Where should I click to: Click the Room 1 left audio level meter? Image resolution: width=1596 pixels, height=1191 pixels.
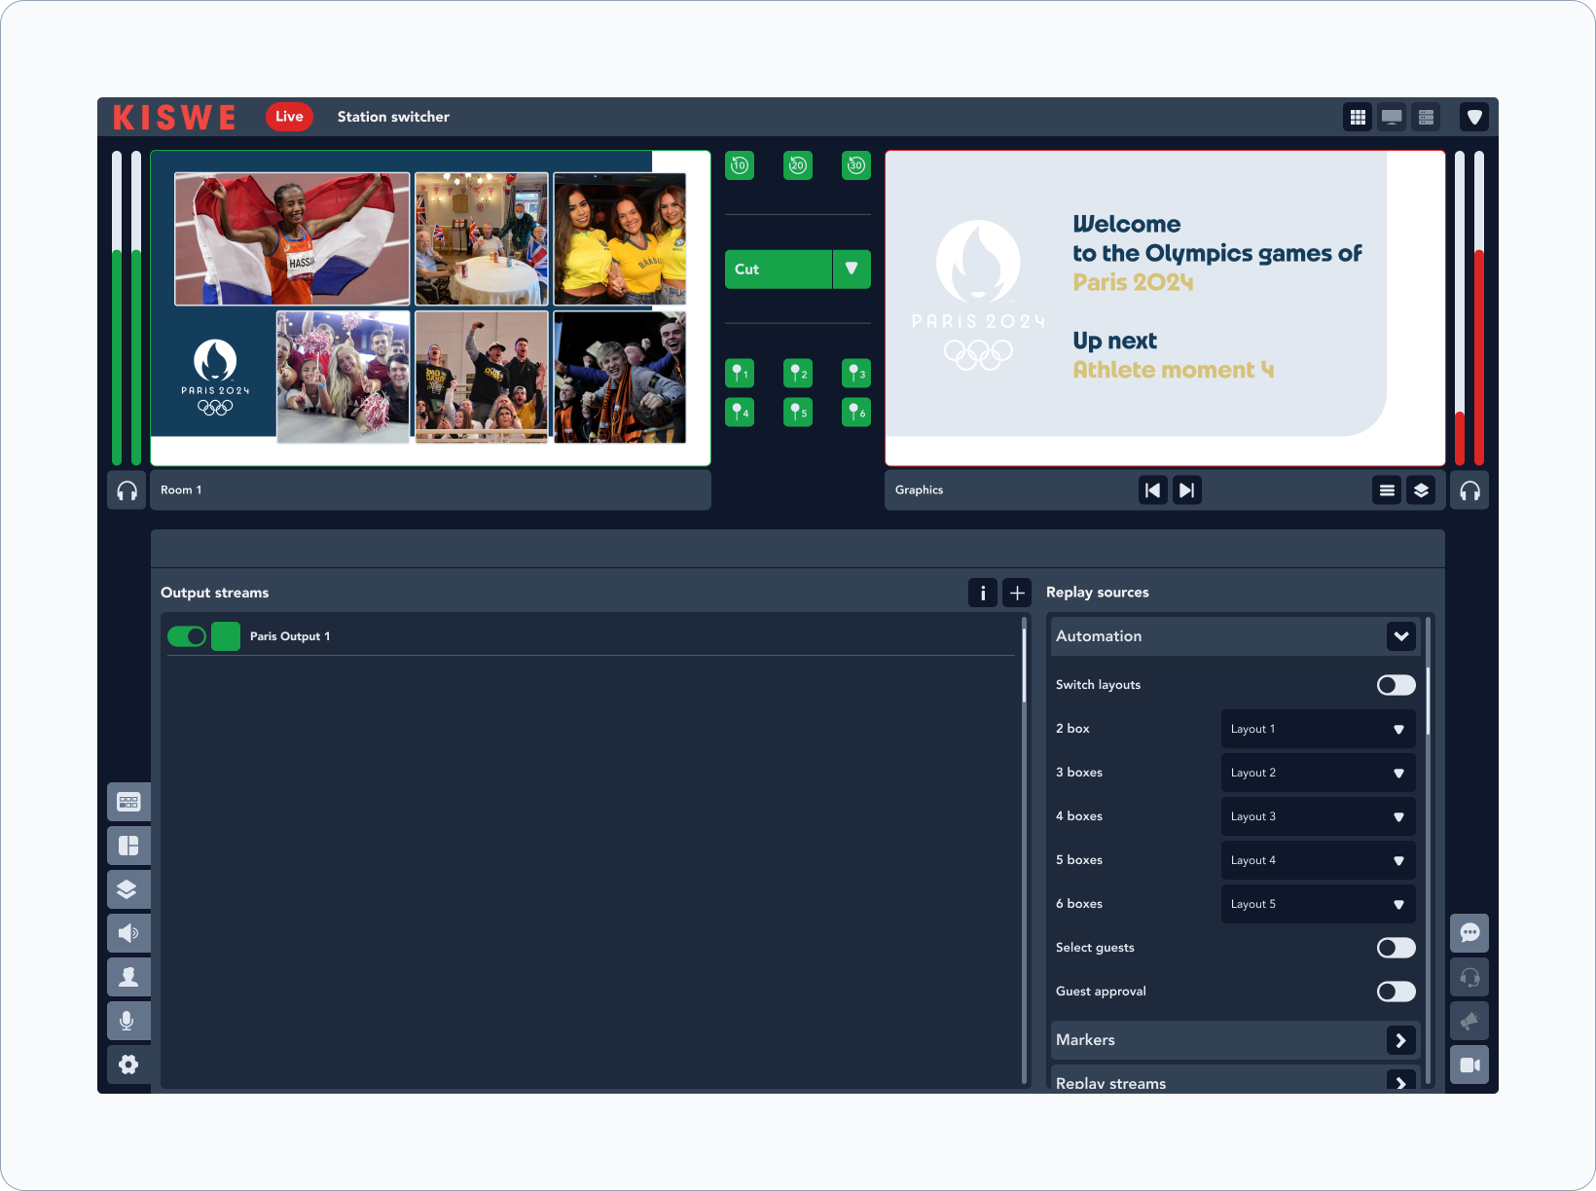coord(117,308)
